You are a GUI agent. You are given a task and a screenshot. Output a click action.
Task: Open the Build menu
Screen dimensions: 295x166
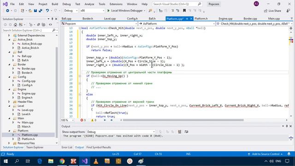pos(55,4)
